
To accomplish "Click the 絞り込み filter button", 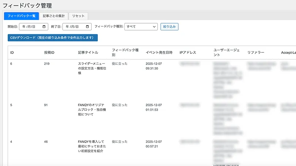I will pos(169,27).
